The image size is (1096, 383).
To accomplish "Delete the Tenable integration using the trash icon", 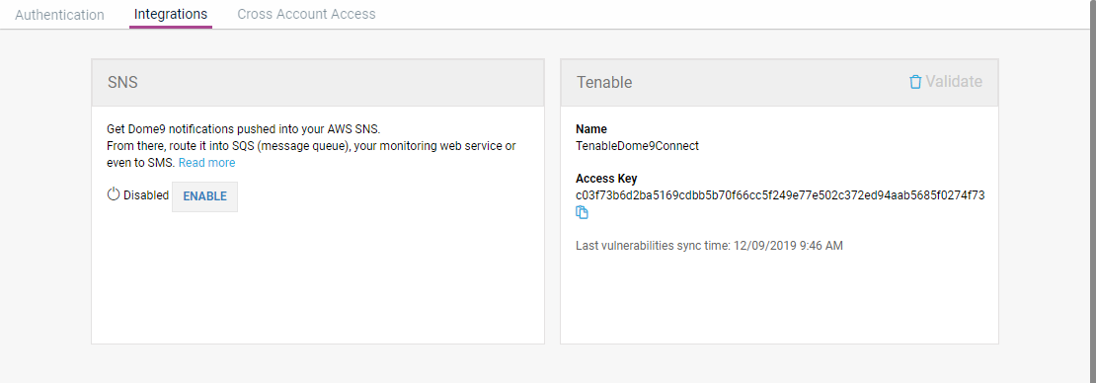I will pyautogui.click(x=915, y=83).
